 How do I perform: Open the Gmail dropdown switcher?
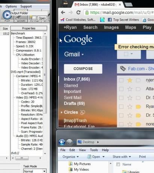click(x=74, y=55)
